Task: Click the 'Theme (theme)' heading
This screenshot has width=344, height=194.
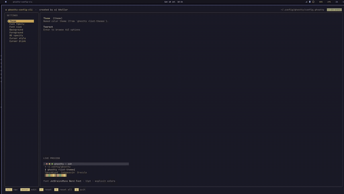Action: (53, 18)
